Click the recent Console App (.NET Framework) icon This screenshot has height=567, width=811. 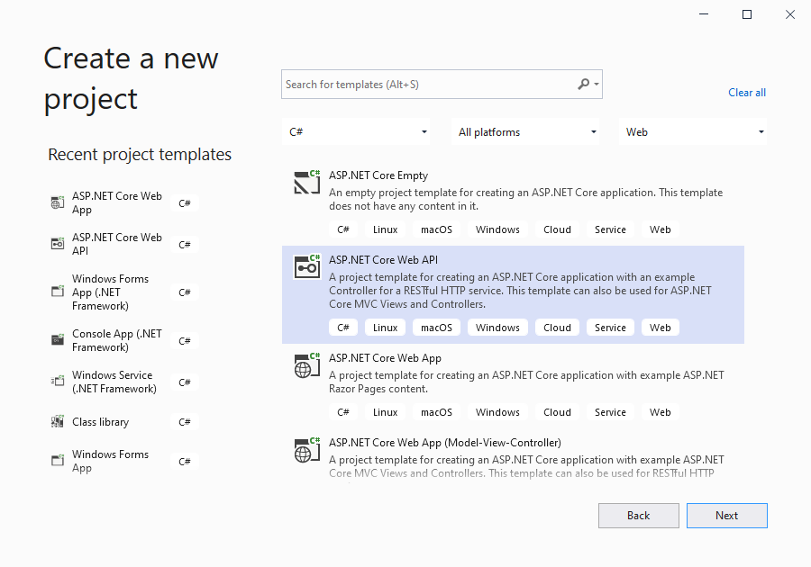pos(58,340)
